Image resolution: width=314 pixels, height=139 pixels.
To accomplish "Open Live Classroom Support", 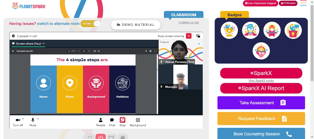I will [260, 3].
